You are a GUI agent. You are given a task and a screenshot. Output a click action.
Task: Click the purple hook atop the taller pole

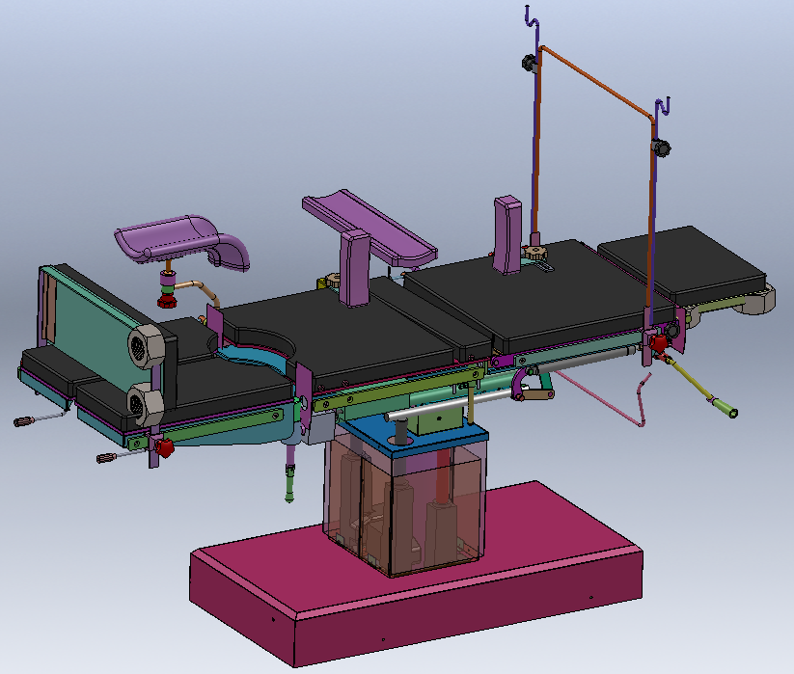click(x=532, y=17)
